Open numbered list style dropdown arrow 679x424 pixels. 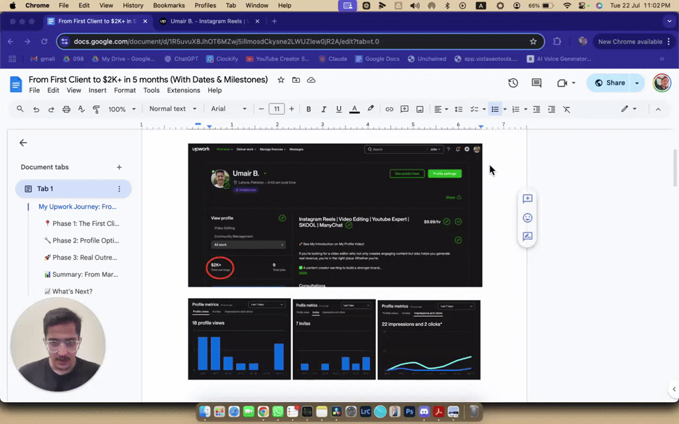coord(525,109)
